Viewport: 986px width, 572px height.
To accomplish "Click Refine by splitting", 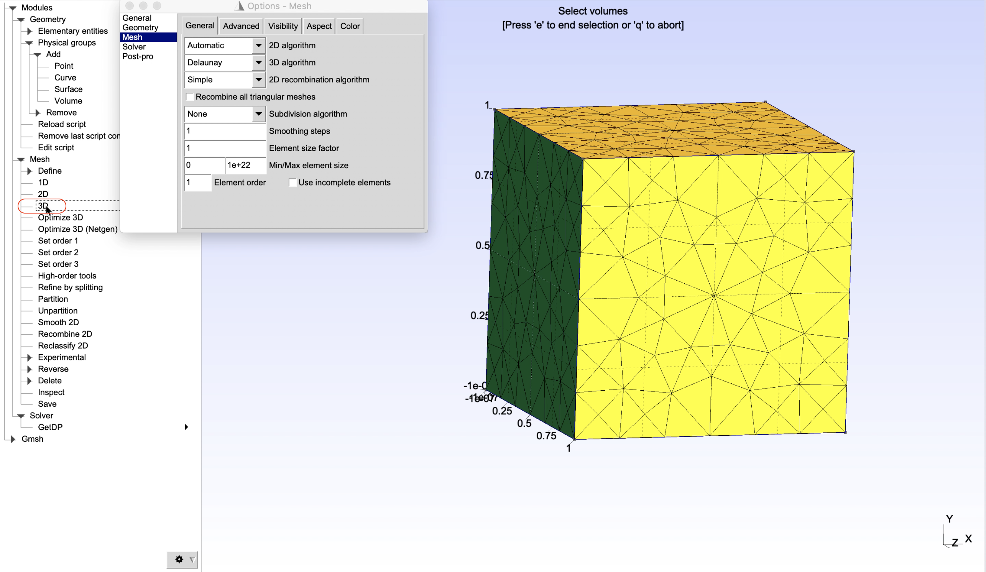I will [x=70, y=287].
